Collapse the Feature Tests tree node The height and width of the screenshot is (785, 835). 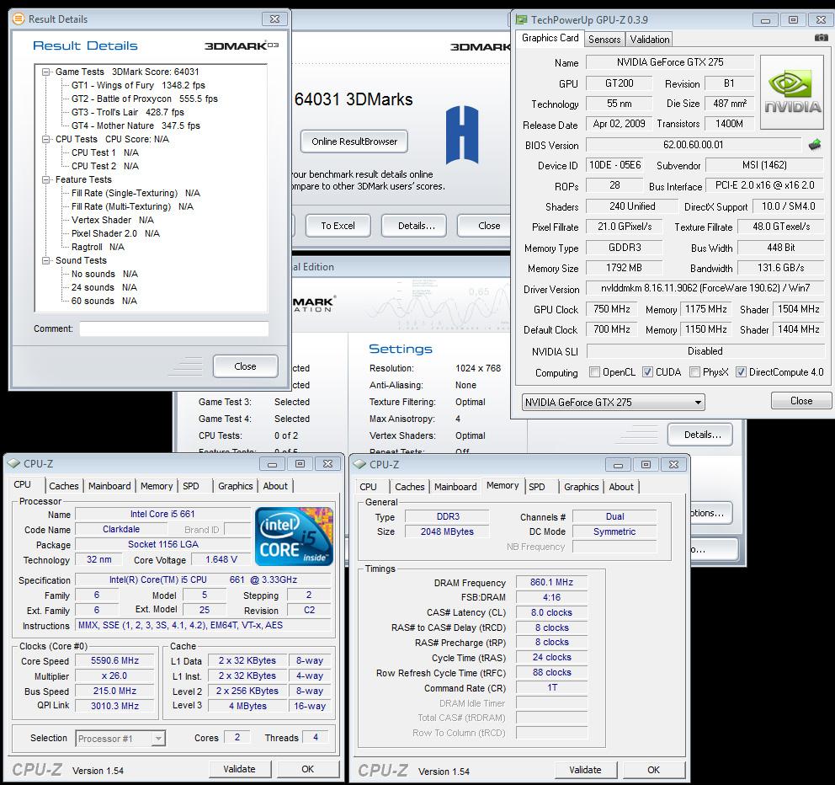[x=46, y=179]
